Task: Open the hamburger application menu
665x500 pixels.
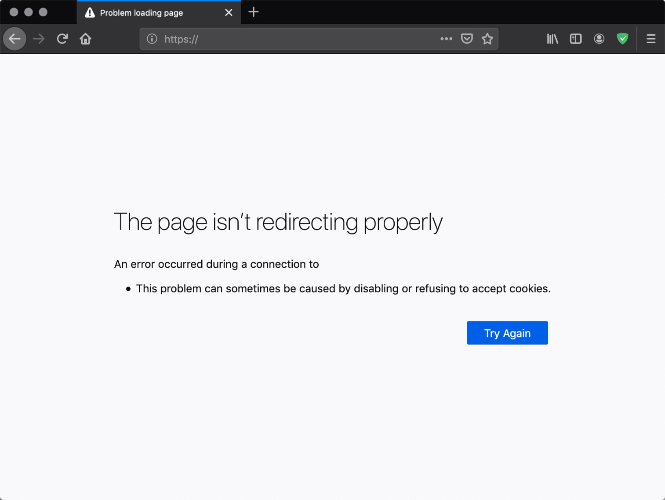Action: click(x=651, y=39)
